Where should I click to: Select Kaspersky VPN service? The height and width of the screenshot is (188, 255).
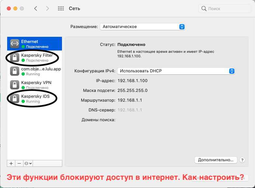point(35,85)
